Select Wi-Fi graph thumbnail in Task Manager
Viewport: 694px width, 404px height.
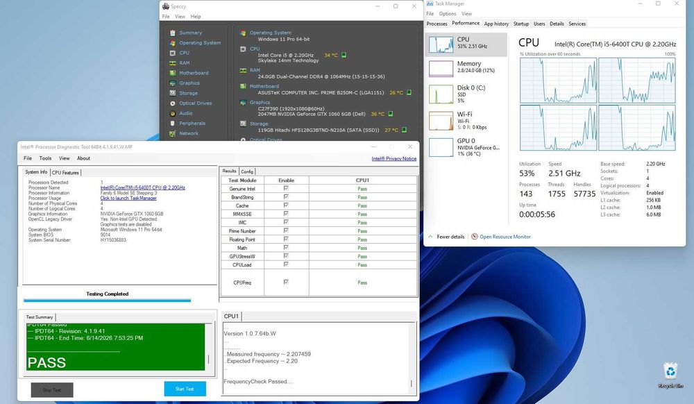coord(441,121)
